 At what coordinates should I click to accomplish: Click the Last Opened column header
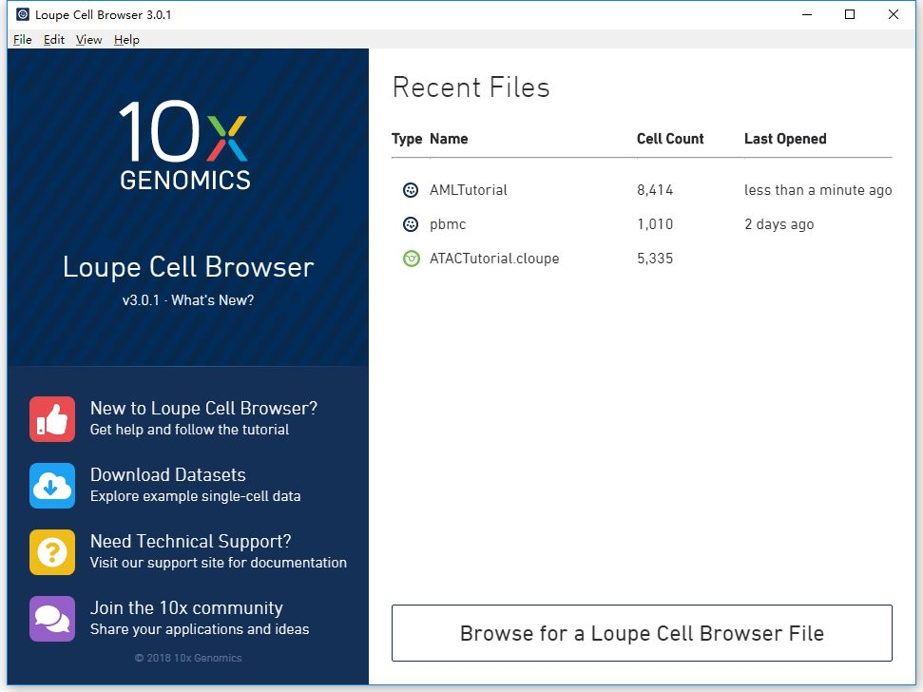pyautogui.click(x=785, y=139)
